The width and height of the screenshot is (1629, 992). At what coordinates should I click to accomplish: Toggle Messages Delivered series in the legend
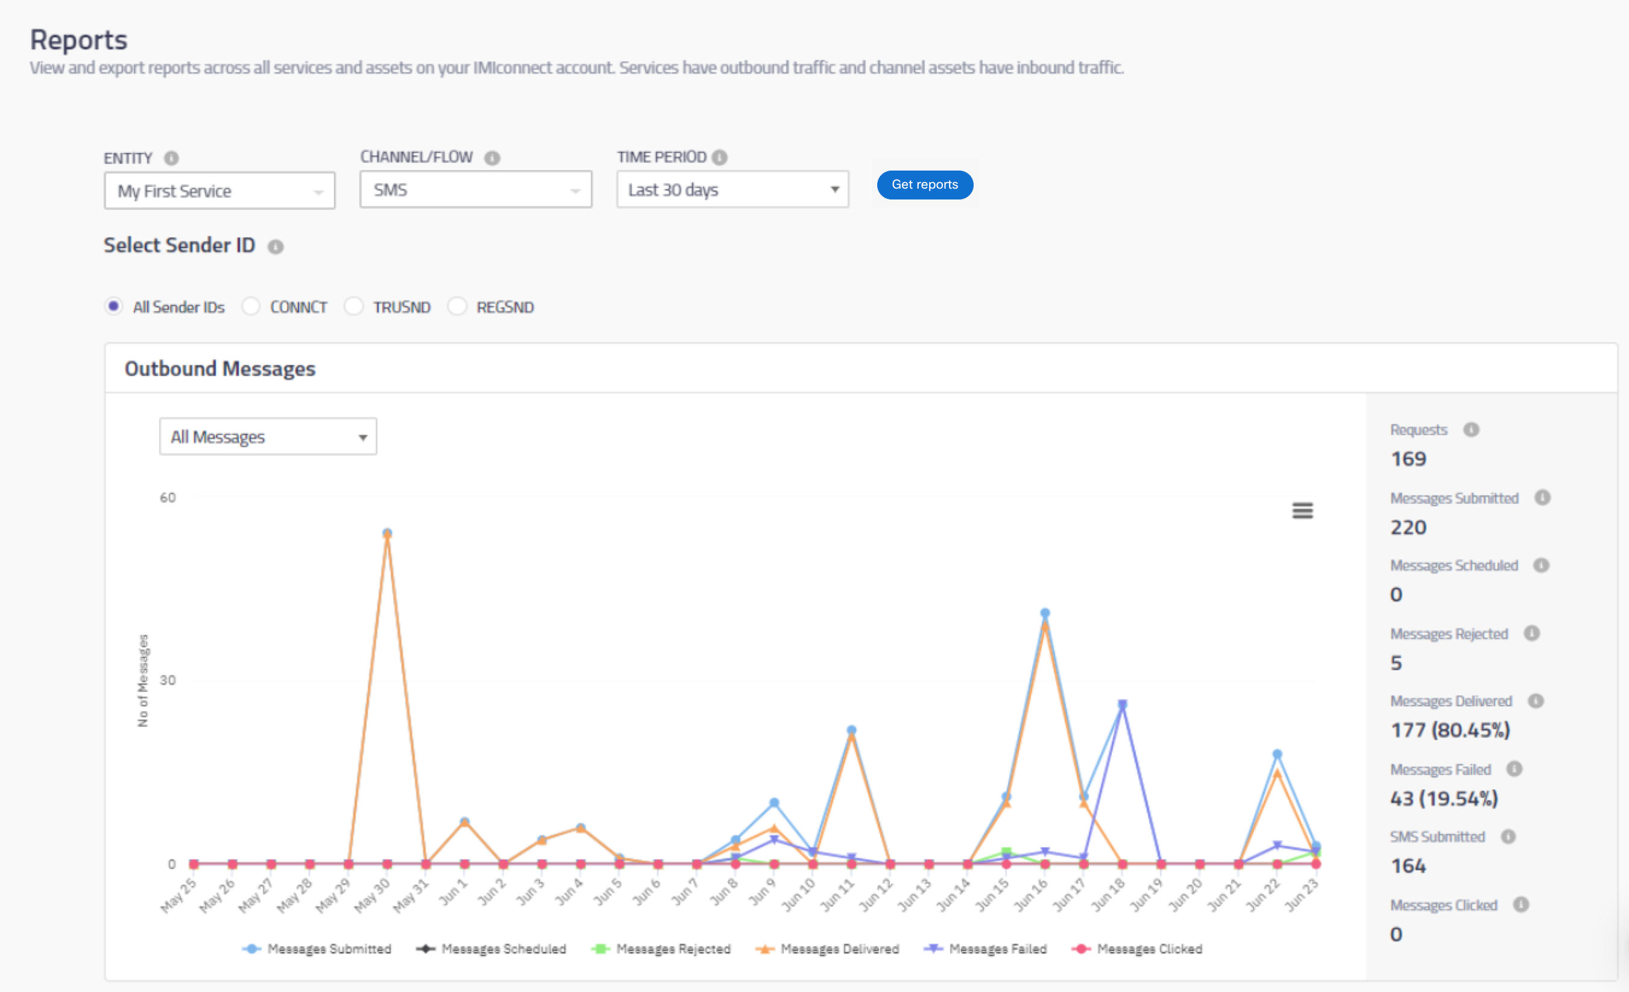827,949
